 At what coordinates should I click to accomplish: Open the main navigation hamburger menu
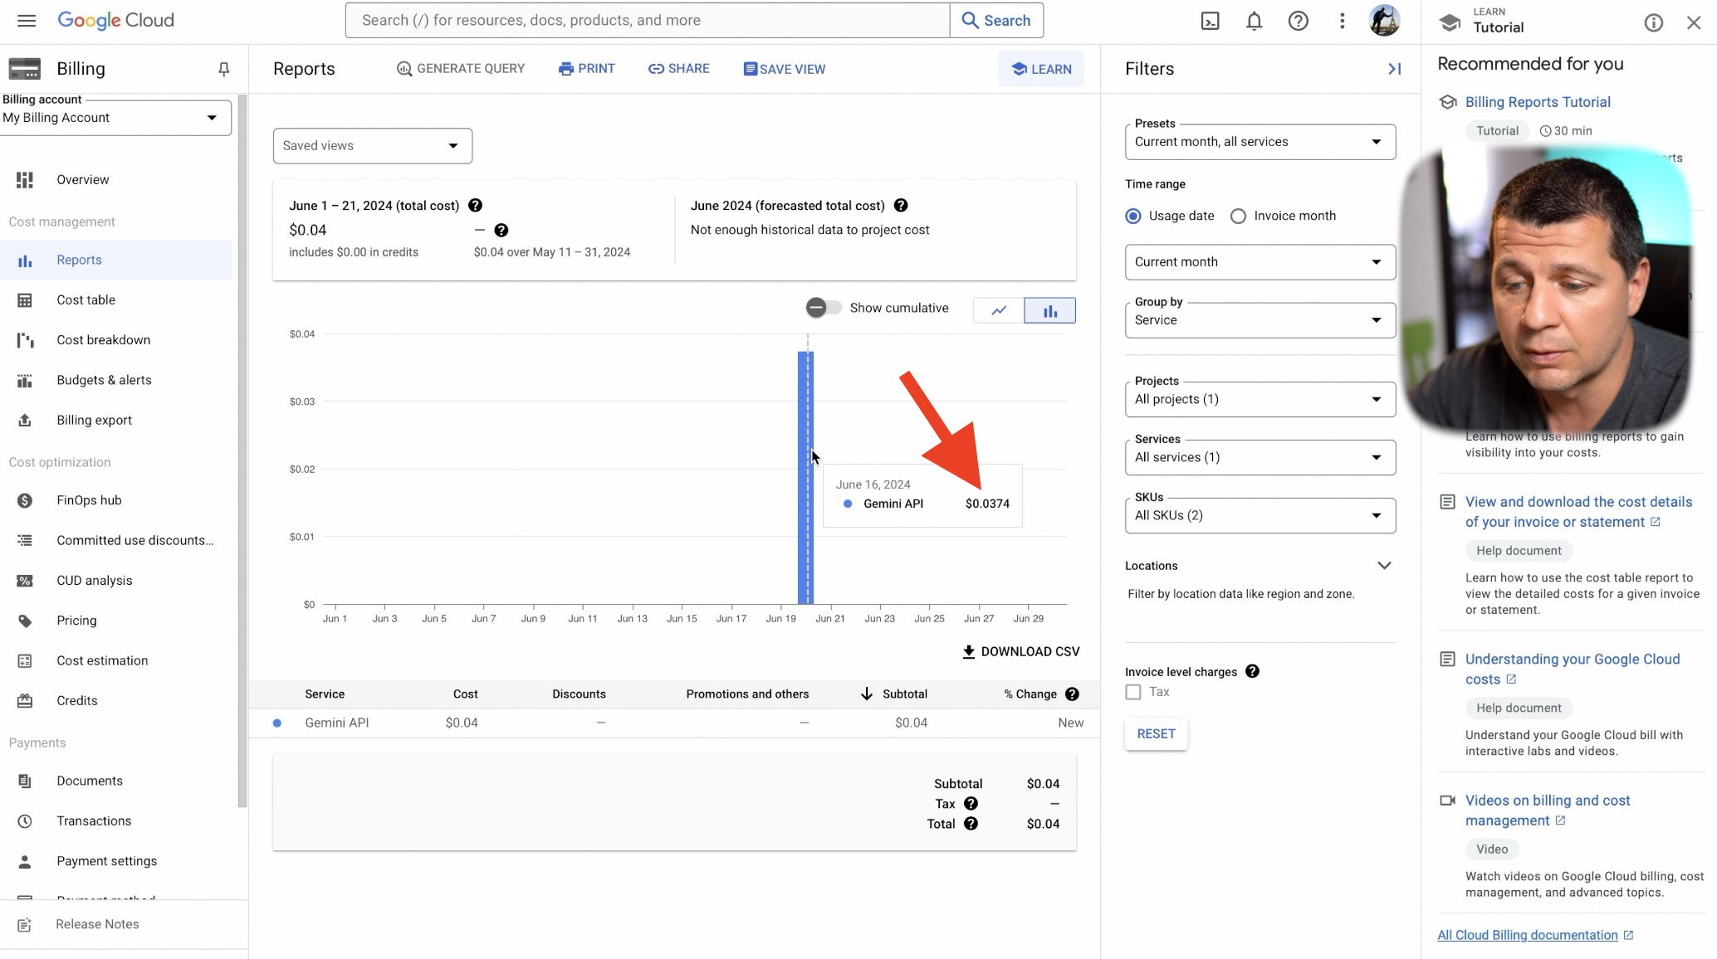point(27,21)
